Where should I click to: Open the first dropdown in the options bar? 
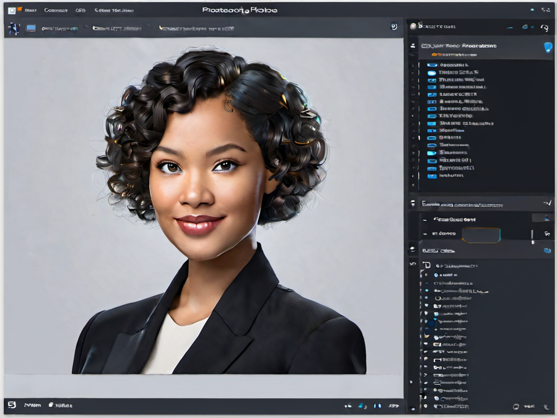click(60, 28)
